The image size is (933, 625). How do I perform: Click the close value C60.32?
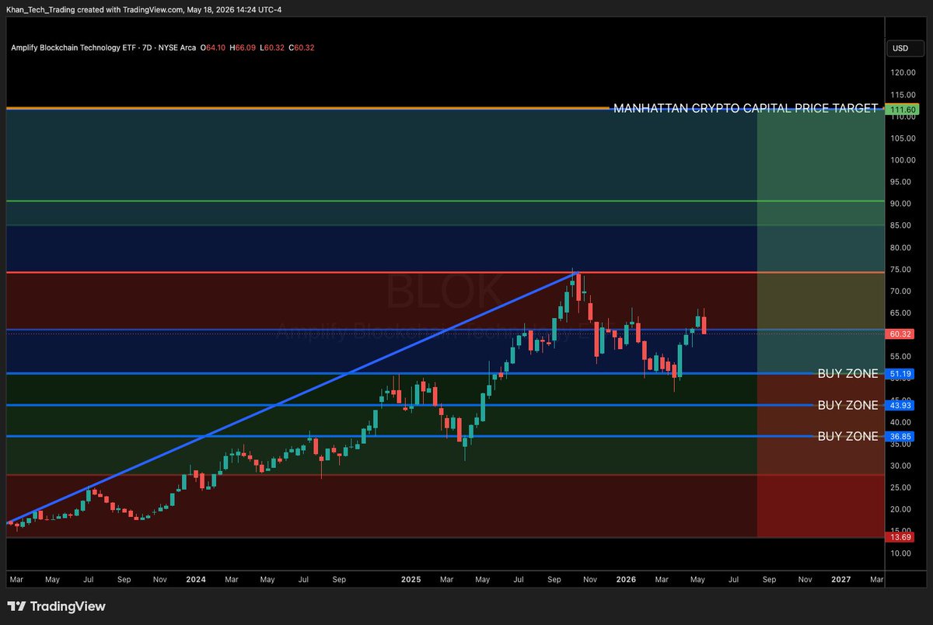[301, 47]
